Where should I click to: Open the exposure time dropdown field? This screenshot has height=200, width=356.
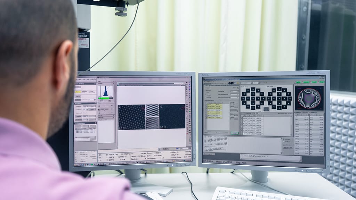coord(234,91)
